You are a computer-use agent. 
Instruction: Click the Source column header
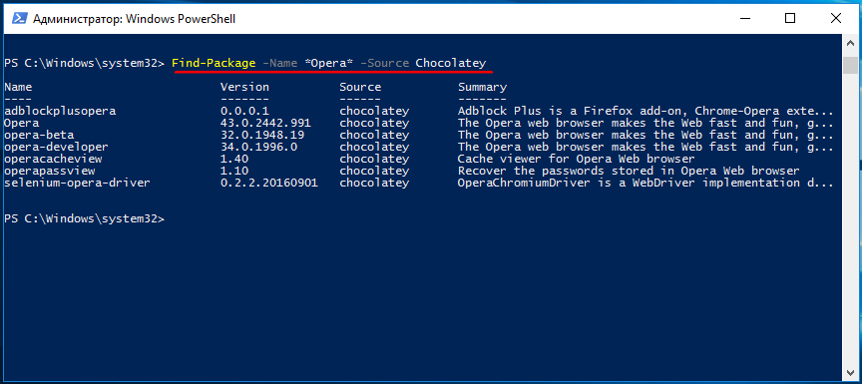[360, 87]
